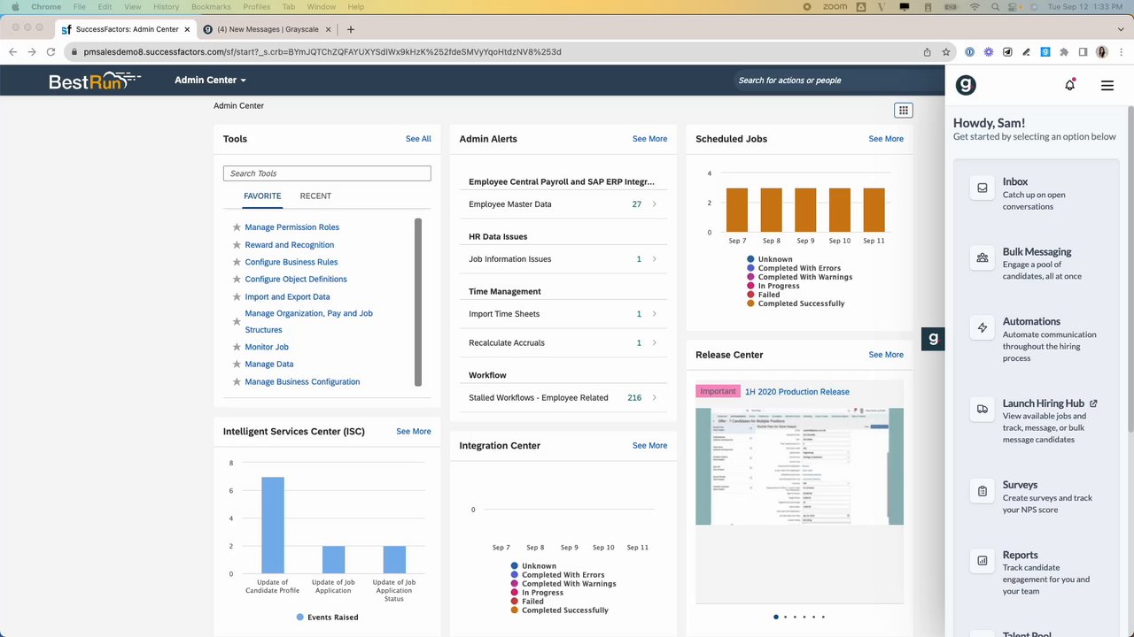
Task: Expand Stalled Workflows chevron
Action: pos(655,398)
